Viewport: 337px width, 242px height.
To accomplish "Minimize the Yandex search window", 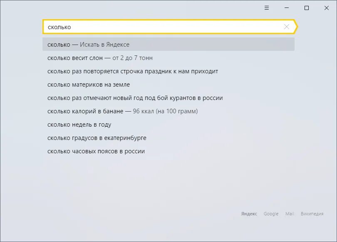I will click(x=287, y=8).
